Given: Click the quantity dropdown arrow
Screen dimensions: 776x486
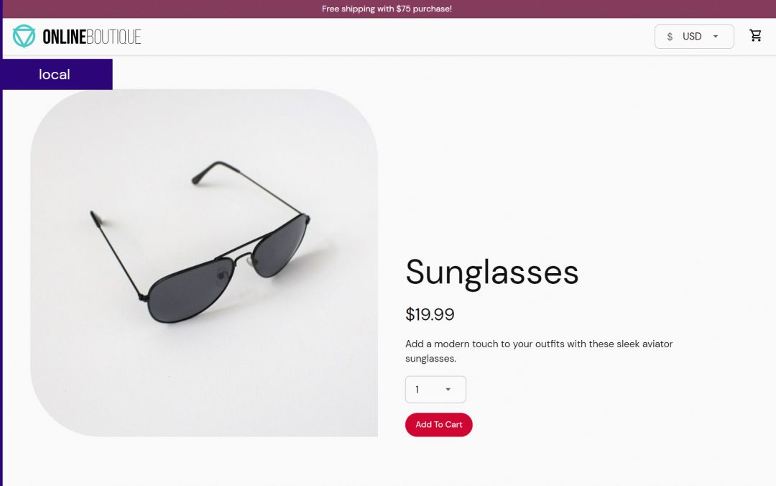Looking at the screenshot, I should point(448,390).
